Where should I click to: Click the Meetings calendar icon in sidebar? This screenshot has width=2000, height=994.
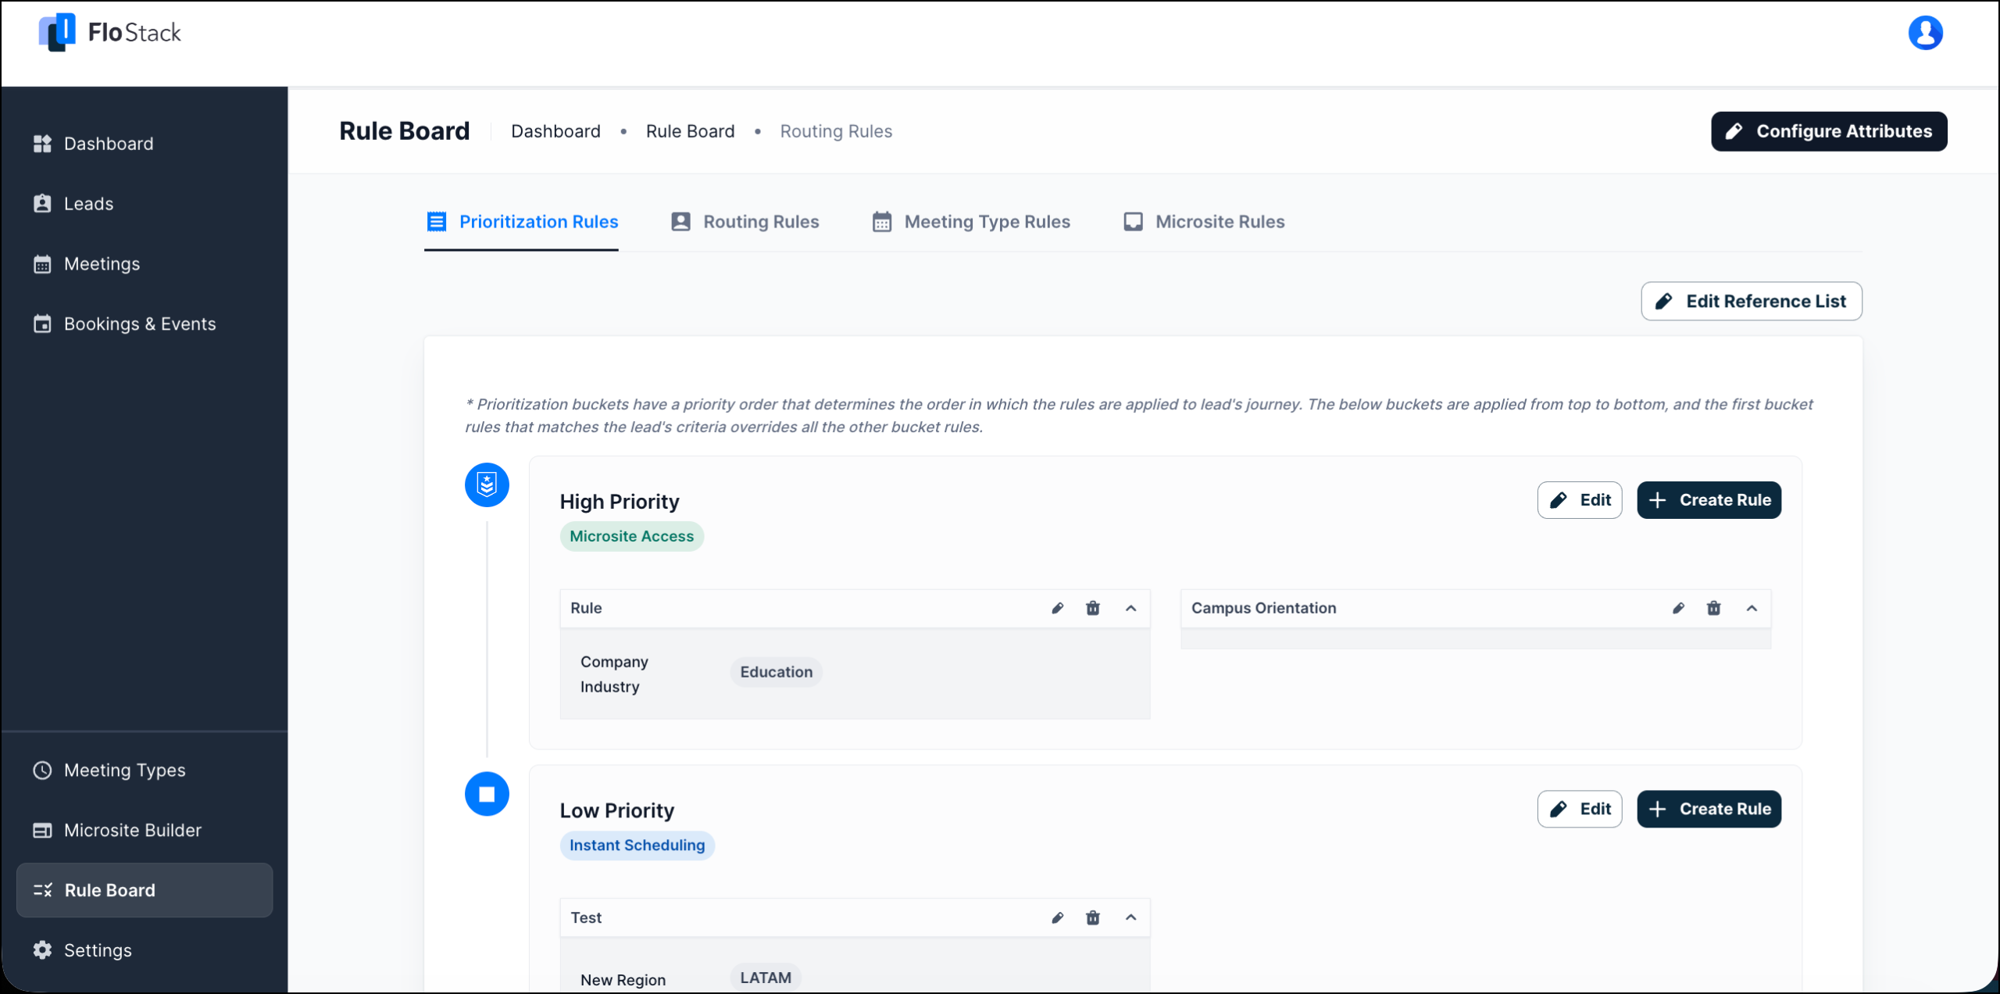[x=42, y=264]
